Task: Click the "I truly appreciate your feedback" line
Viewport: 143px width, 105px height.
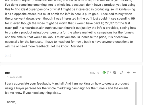Action: coord(67,83)
